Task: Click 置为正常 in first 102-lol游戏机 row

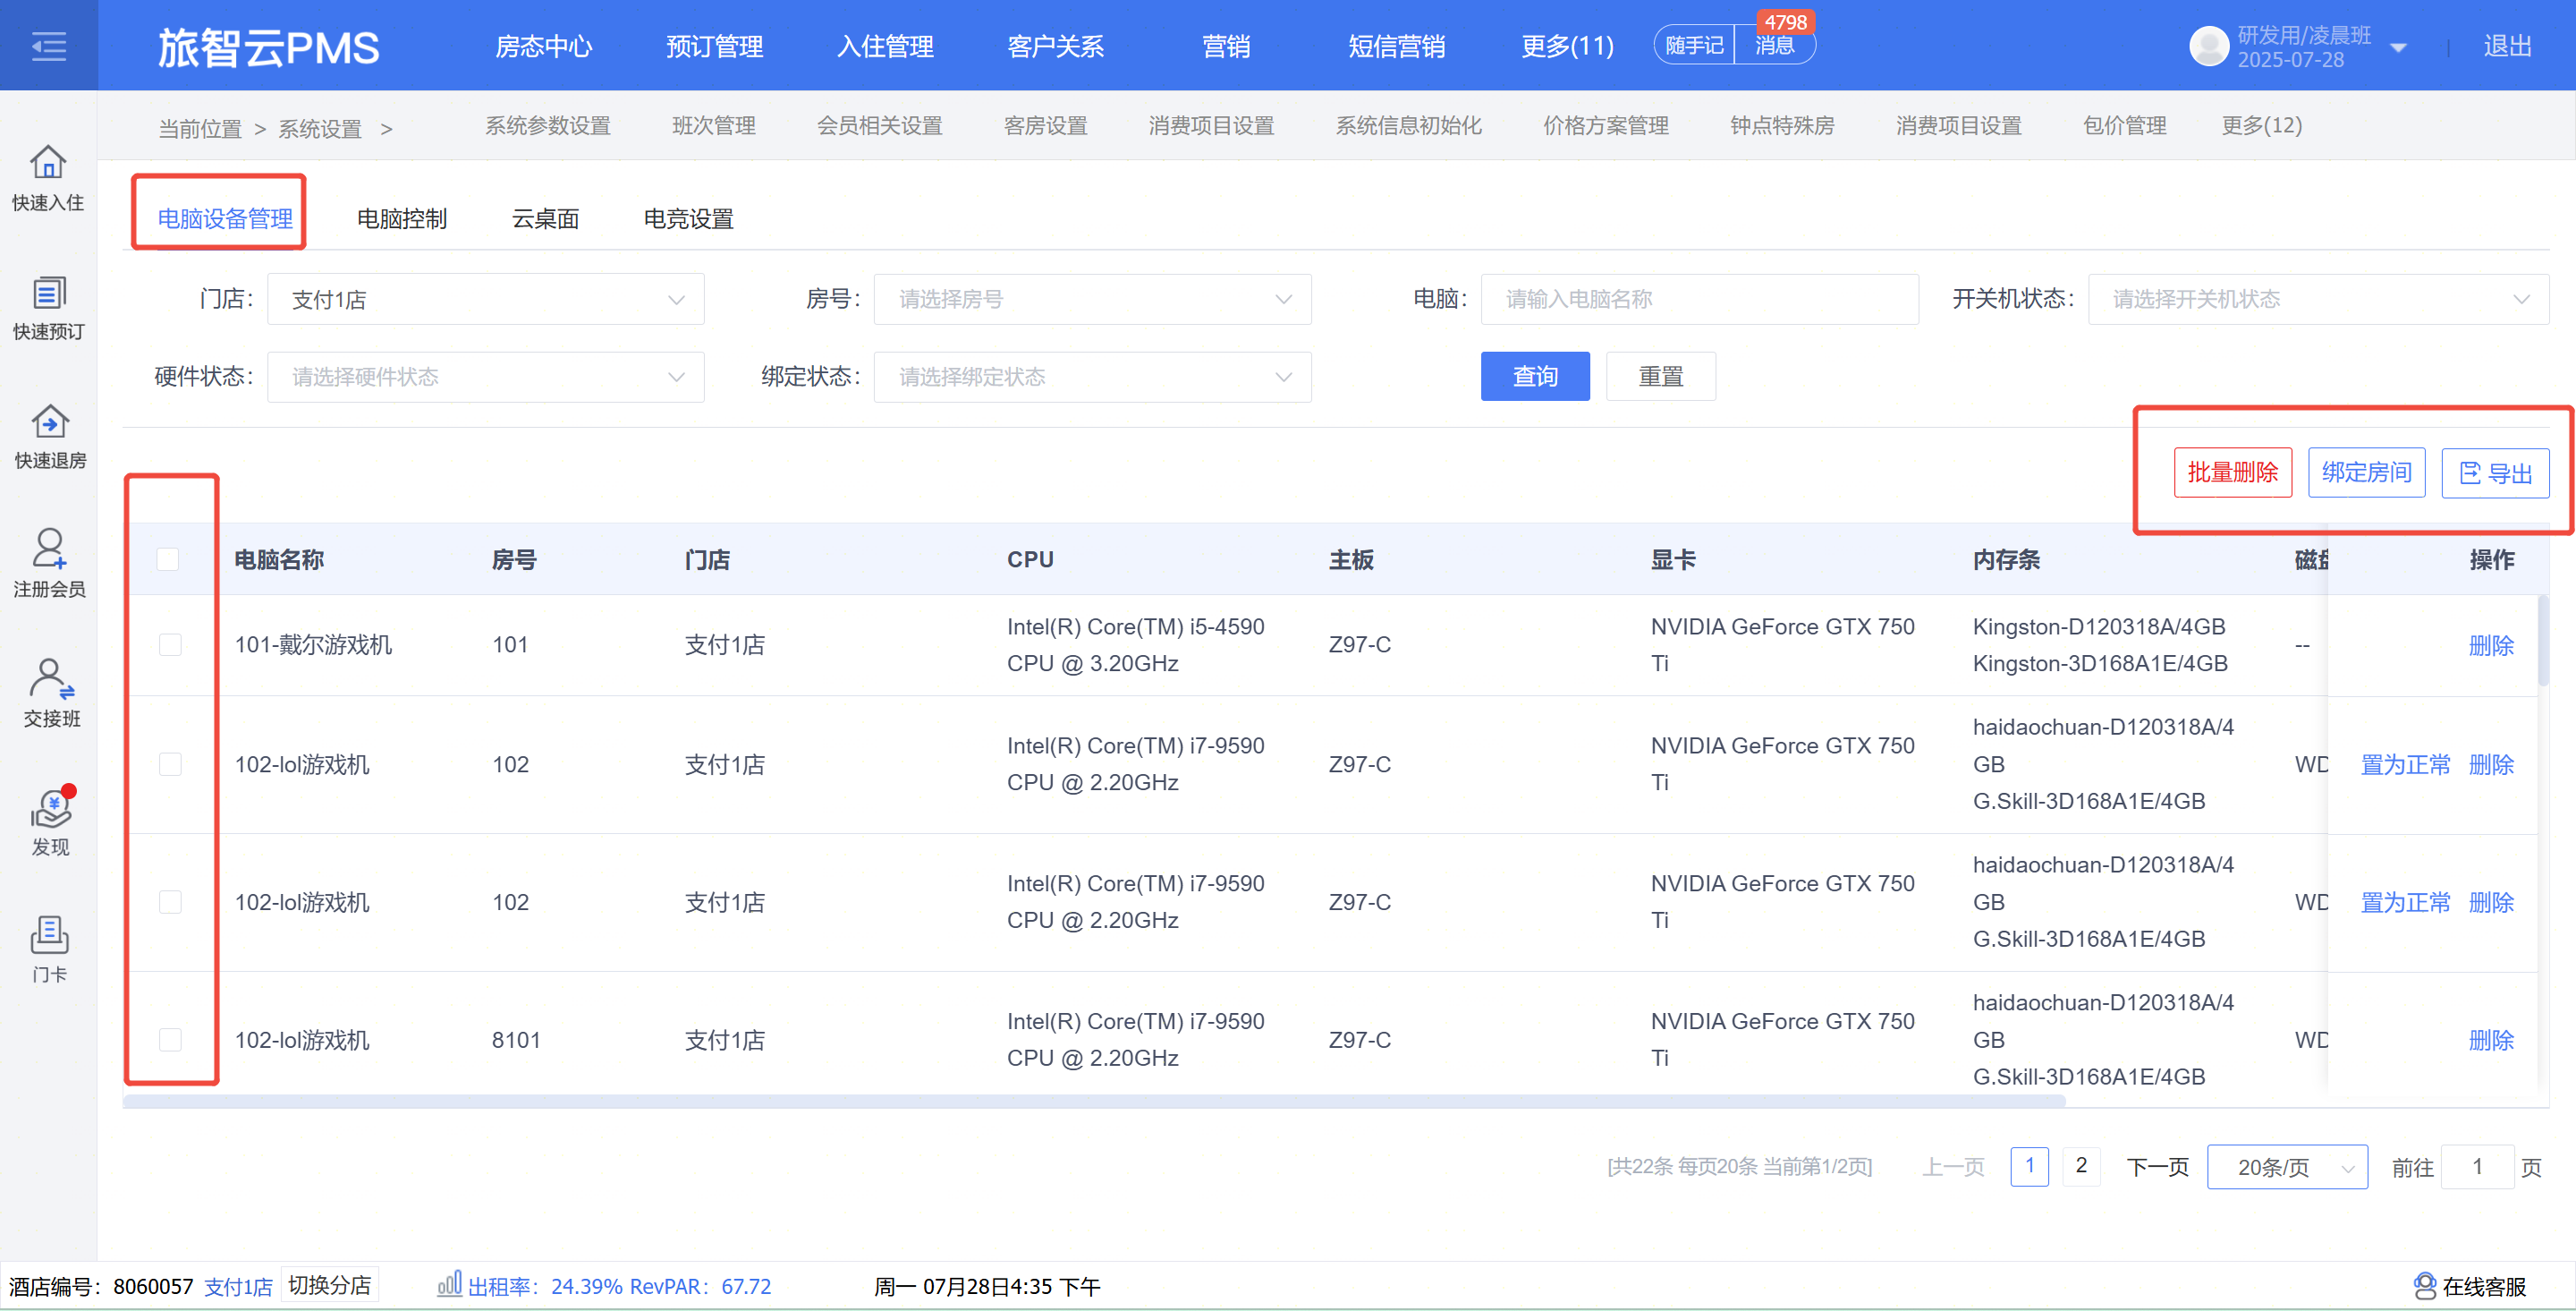Action: coord(2405,764)
